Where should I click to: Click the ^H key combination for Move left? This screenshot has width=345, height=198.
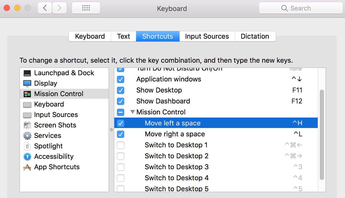coord(297,123)
